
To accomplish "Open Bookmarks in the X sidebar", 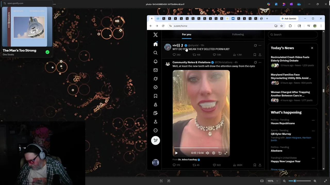I will [155, 96].
